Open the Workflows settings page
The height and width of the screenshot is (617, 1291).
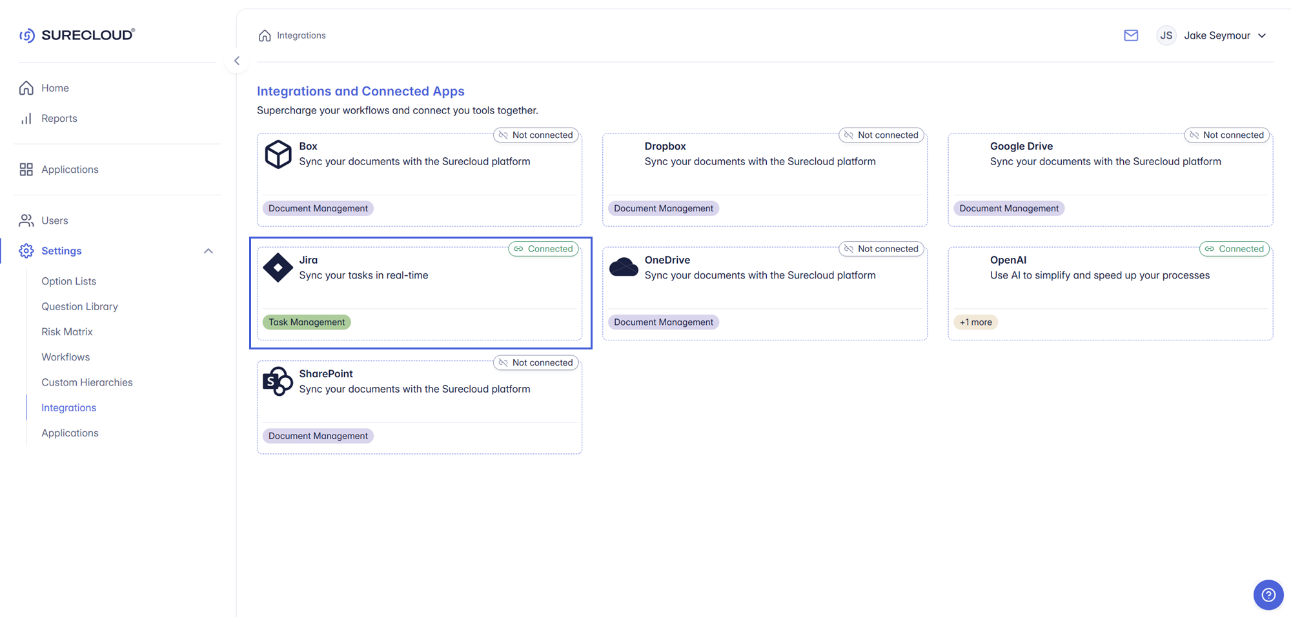pos(65,357)
